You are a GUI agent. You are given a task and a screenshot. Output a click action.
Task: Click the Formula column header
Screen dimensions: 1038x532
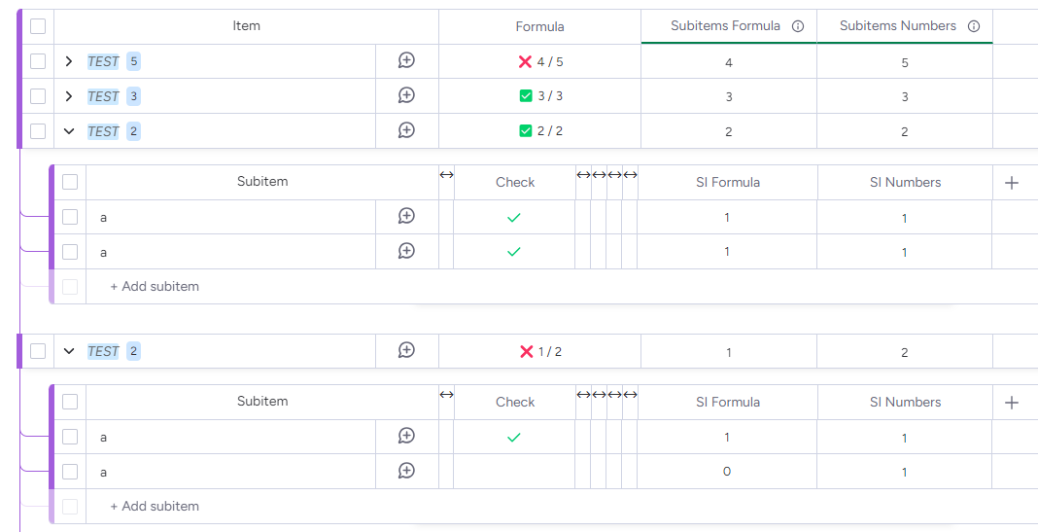click(539, 26)
